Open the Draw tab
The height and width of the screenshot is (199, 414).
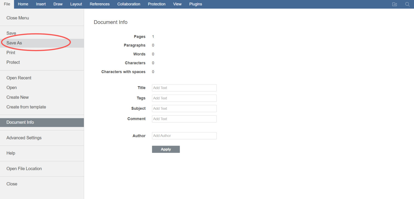(x=58, y=4)
